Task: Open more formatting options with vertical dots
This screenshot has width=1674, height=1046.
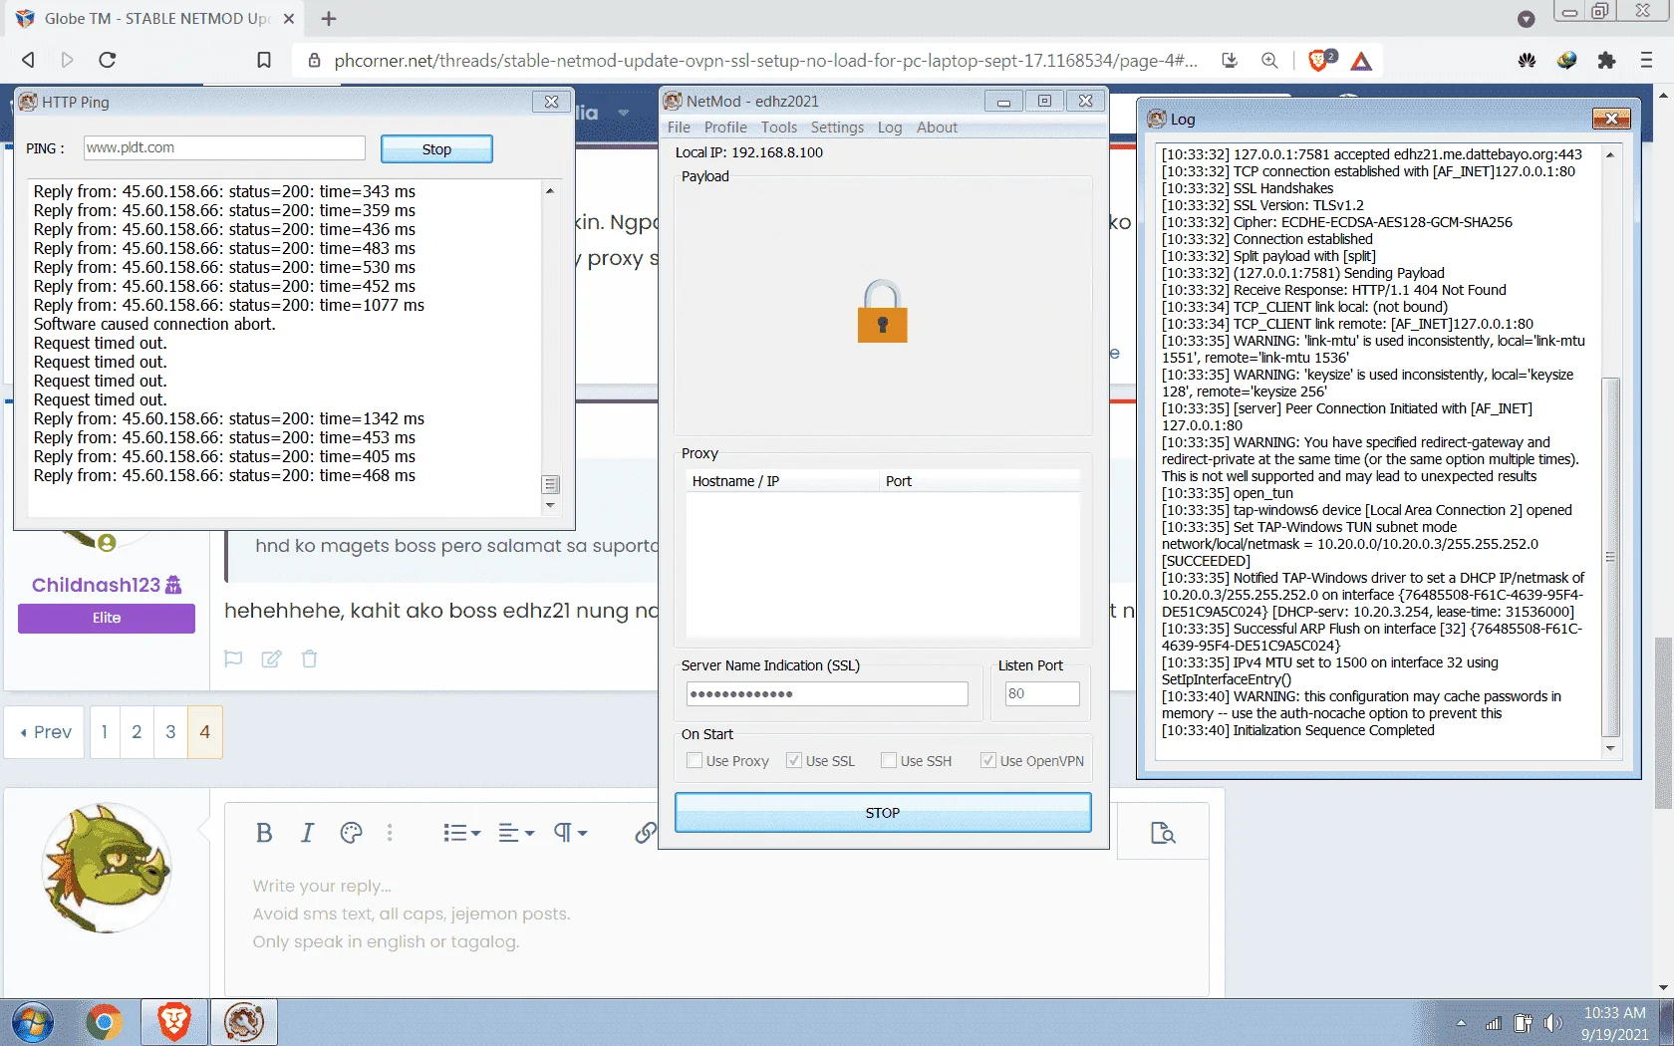Action: [390, 833]
